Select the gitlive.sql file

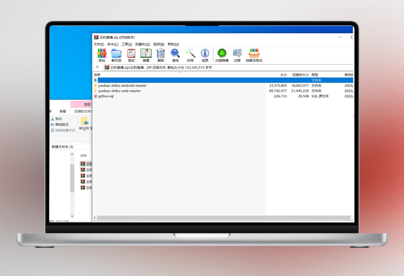(x=106, y=96)
